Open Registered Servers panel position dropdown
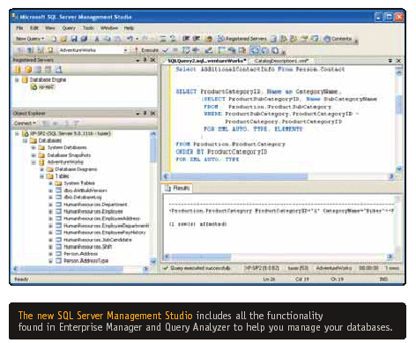416x343 pixels. (137, 60)
